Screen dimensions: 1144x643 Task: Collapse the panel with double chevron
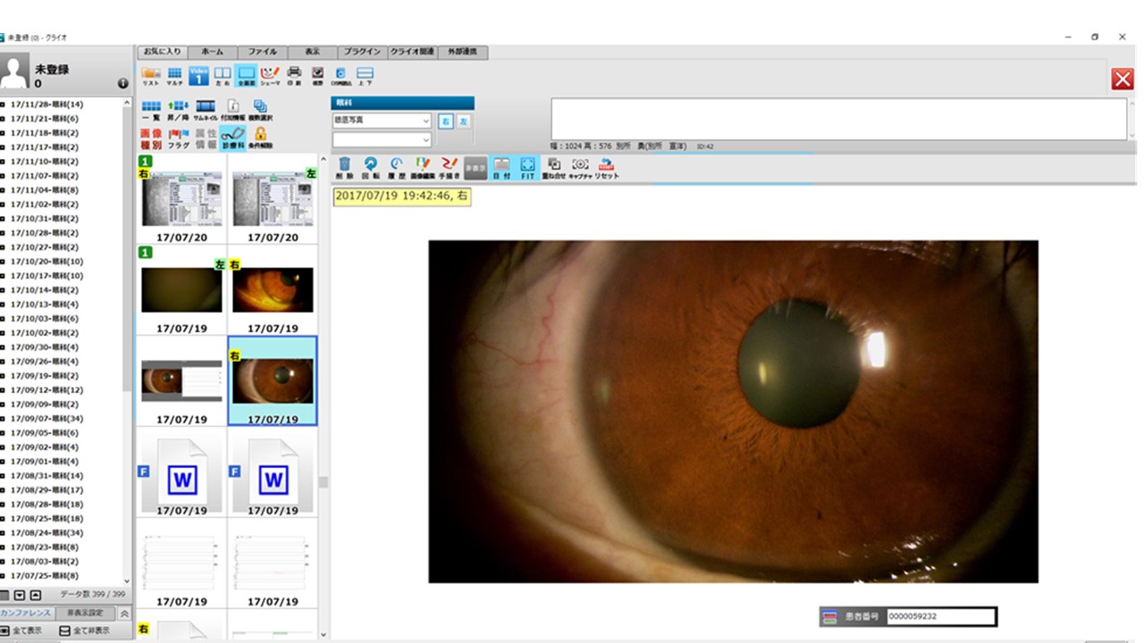[x=124, y=614]
